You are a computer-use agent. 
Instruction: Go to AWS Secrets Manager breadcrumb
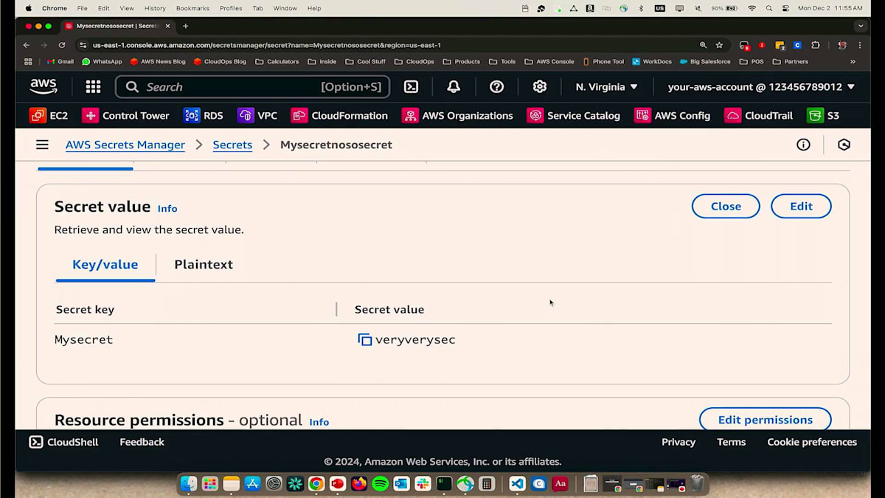(x=125, y=145)
